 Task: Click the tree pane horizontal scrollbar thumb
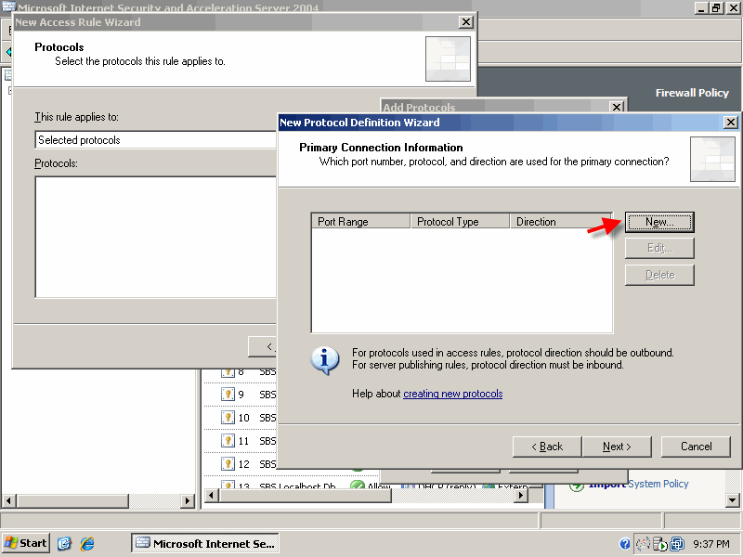pos(72,500)
